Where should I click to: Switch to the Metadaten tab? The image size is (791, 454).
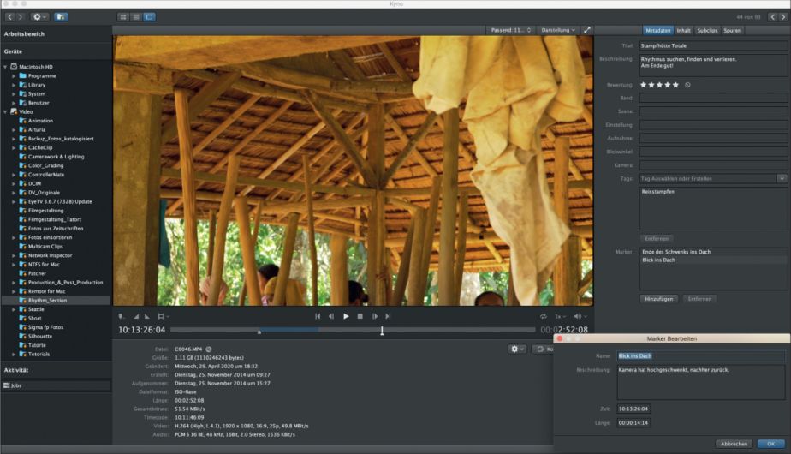[x=657, y=31]
